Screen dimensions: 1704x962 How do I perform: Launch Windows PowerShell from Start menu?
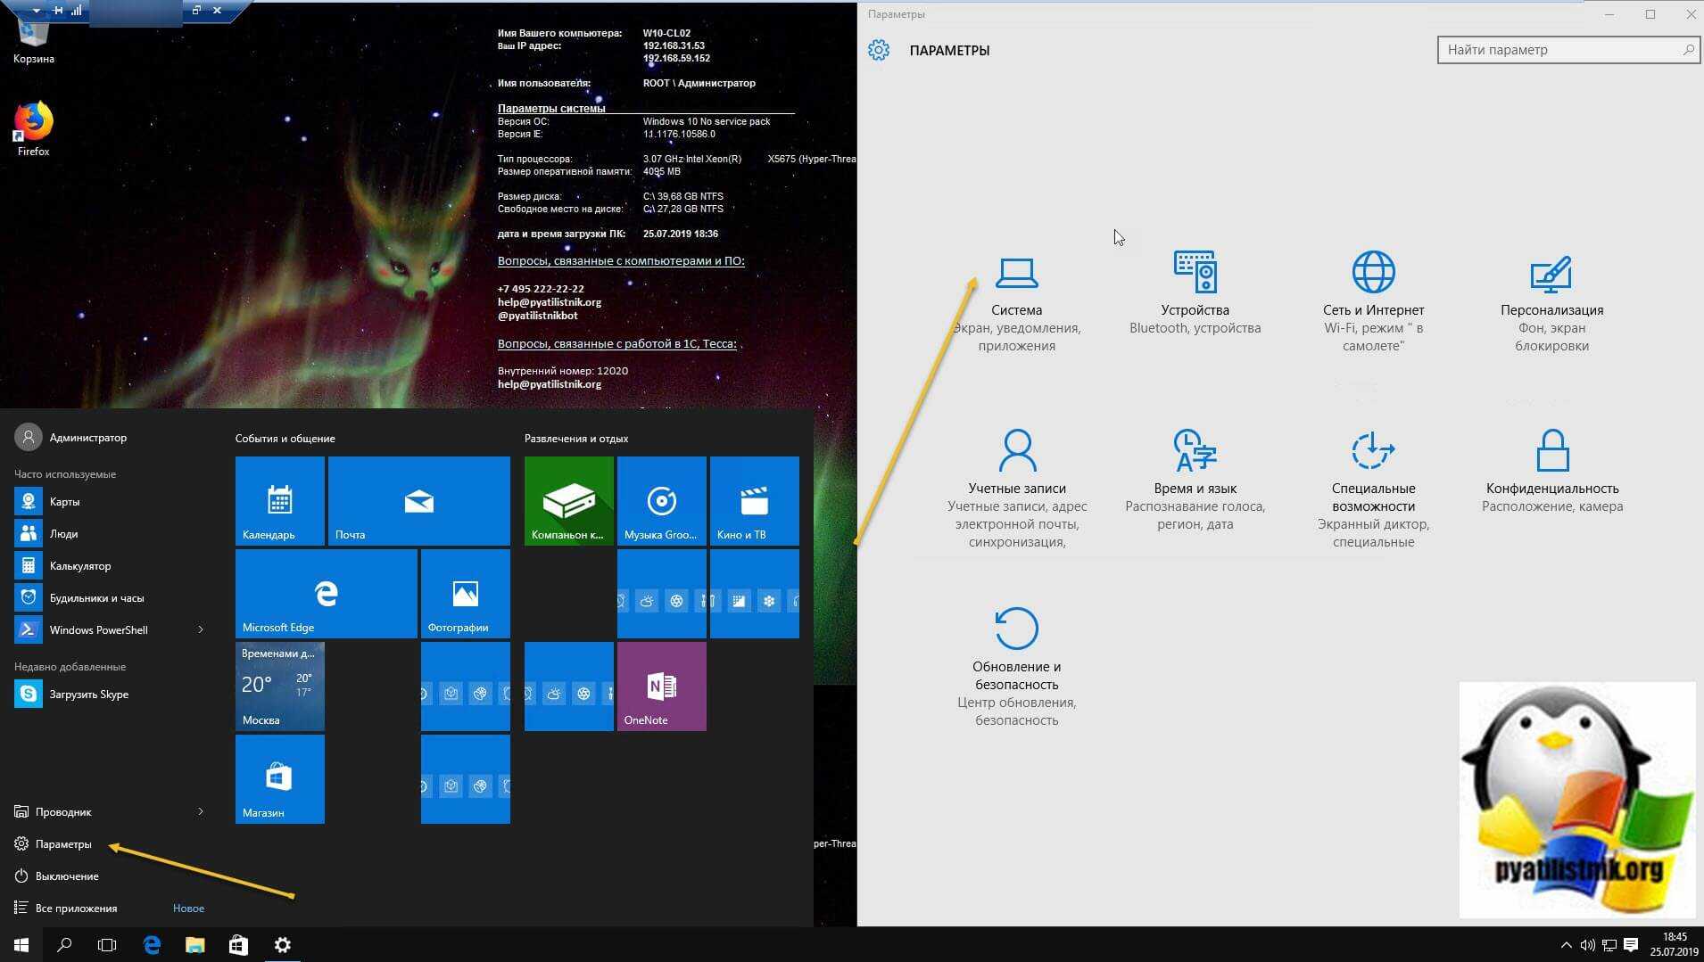(98, 630)
